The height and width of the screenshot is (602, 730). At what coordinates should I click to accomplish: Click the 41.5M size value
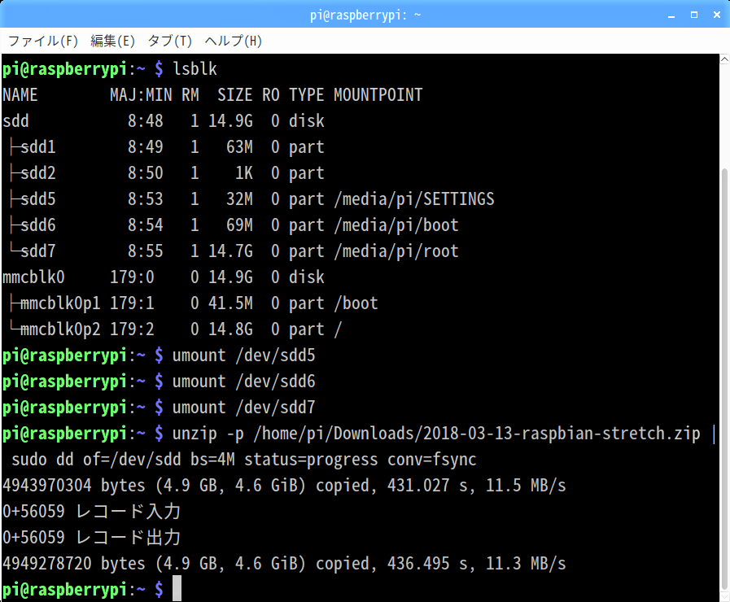pos(230,303)
